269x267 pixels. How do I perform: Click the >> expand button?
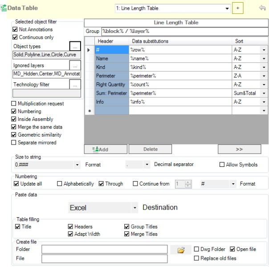pyautogui.click(x=239, y=149)
